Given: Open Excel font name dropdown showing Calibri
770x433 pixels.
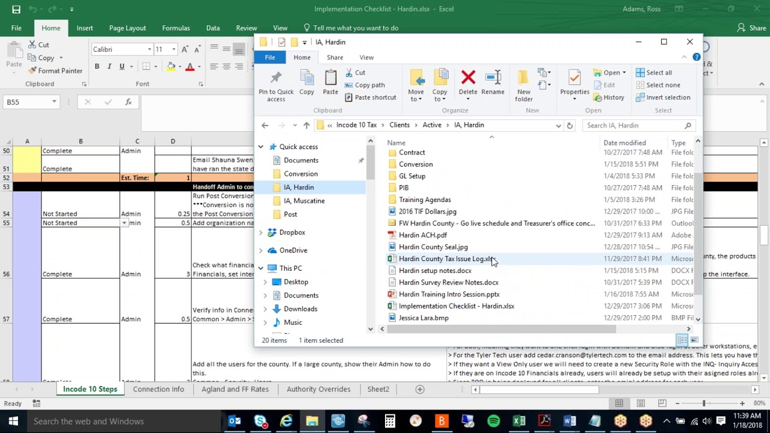Looking at the screenshot, I should [x=150, y=49].
